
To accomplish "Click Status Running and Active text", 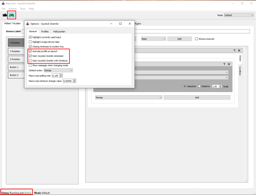I will (16, 193).
